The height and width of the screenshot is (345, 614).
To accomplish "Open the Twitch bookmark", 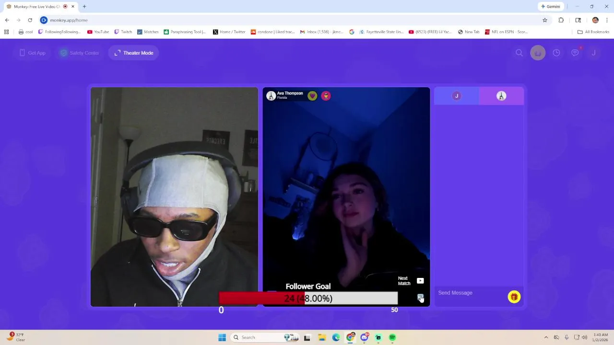I will 123,32.
